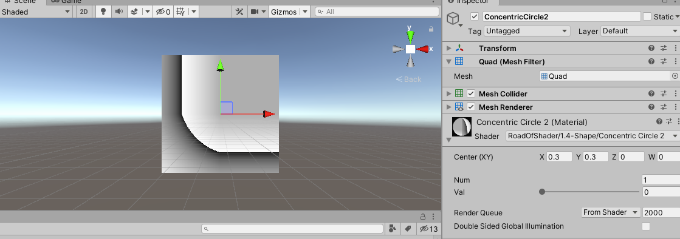Click the Quad mesh object picker circle
680x239 pixels.
coord(675,76)
